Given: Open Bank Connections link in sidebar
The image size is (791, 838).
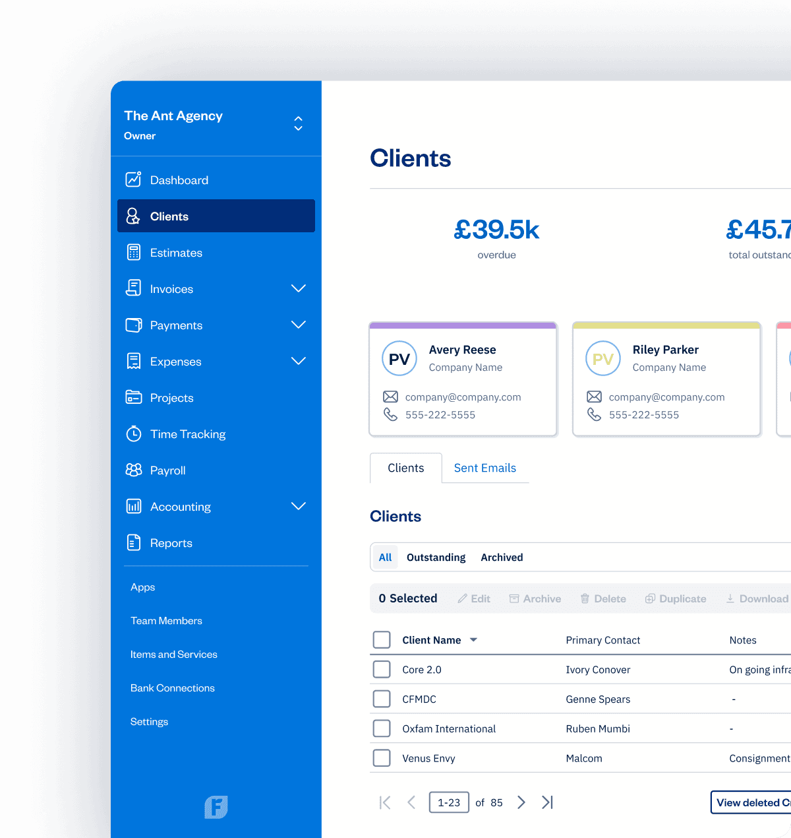Looking at the screenshot, I should 173,688.
